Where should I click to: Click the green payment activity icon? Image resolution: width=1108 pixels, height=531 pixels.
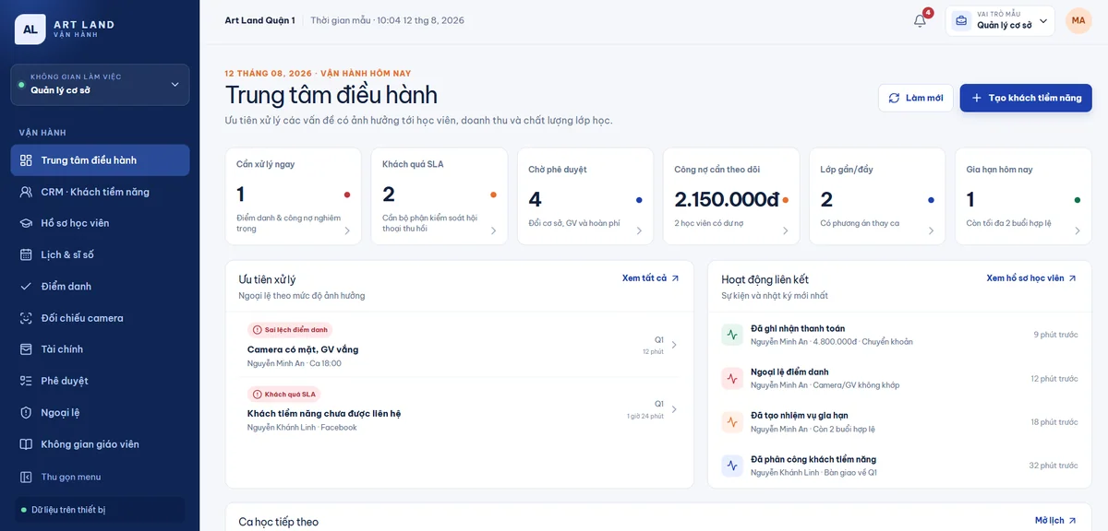(x=732, y=335)
